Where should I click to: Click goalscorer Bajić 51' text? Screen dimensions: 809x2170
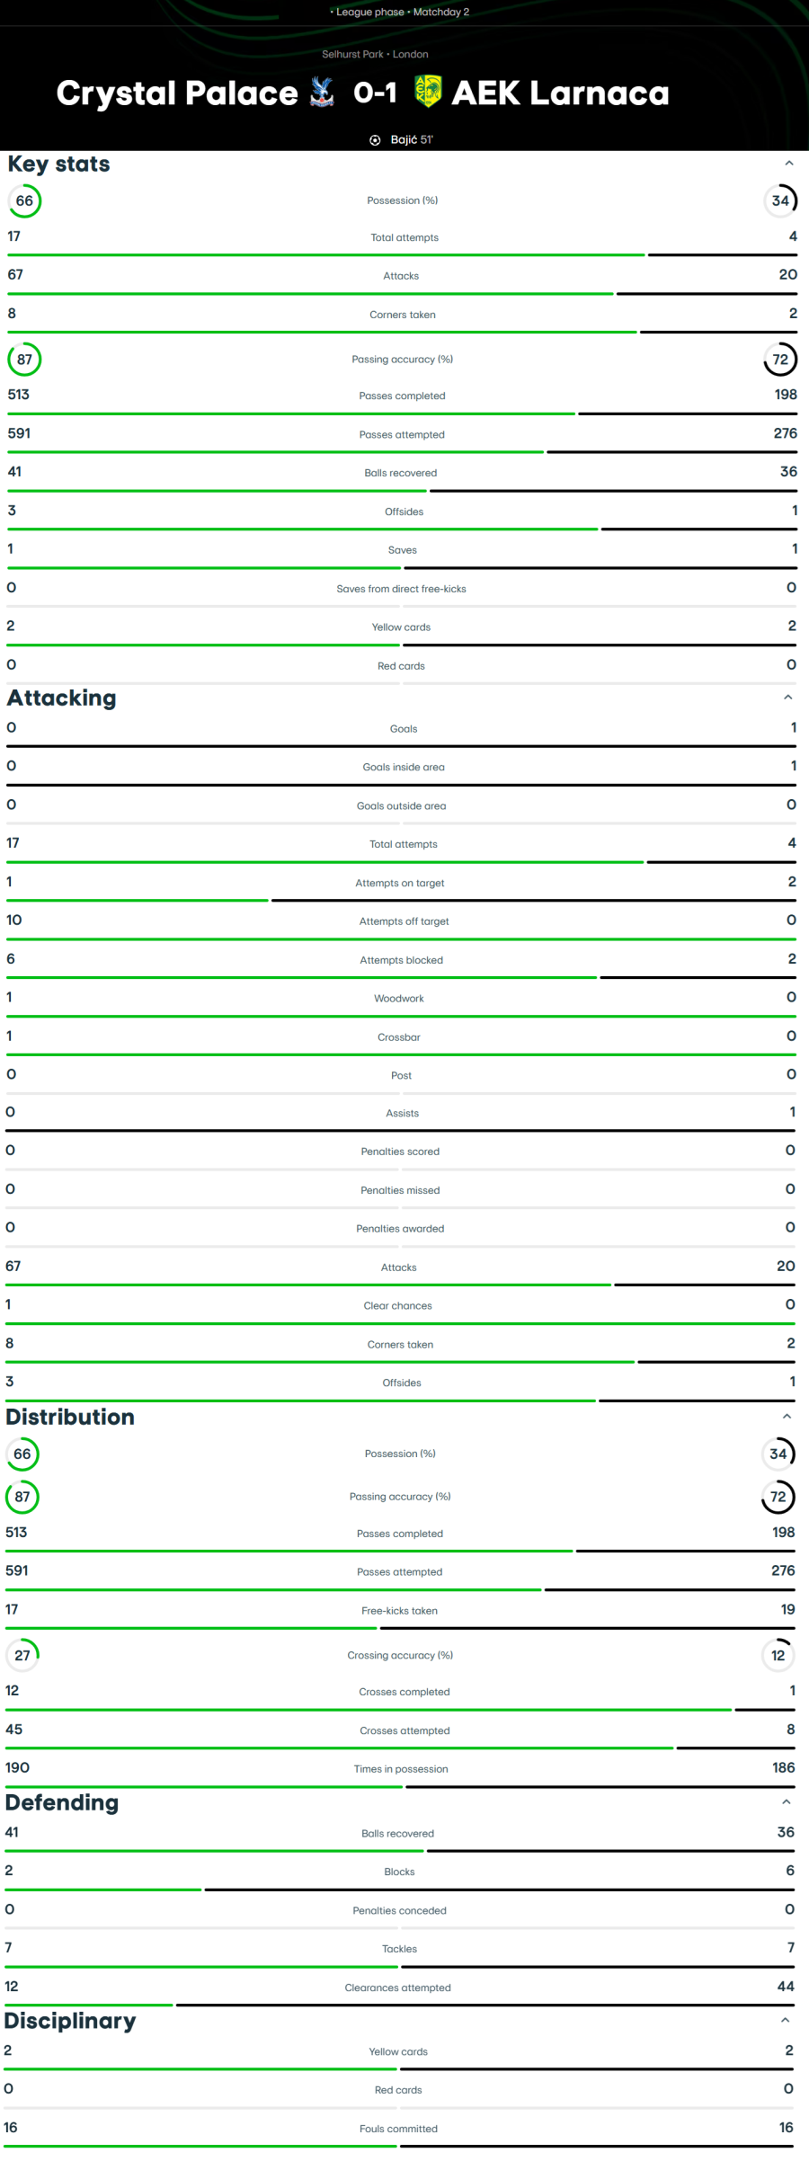point(412,140)
